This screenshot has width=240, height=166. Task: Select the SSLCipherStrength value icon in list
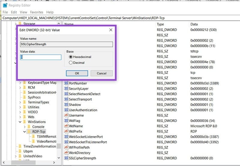pos(66,158)
